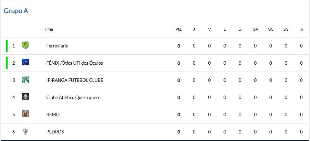Click the FÊNIX team blue logo
The image size is (310, 141).
click(x=25, y=62)
